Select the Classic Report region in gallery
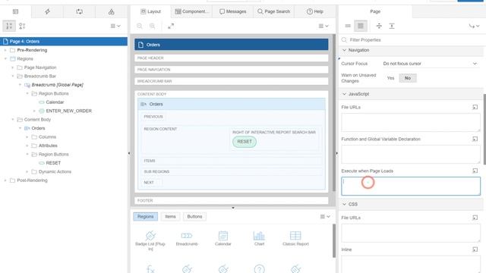The image size is (486, 273). 295,238
